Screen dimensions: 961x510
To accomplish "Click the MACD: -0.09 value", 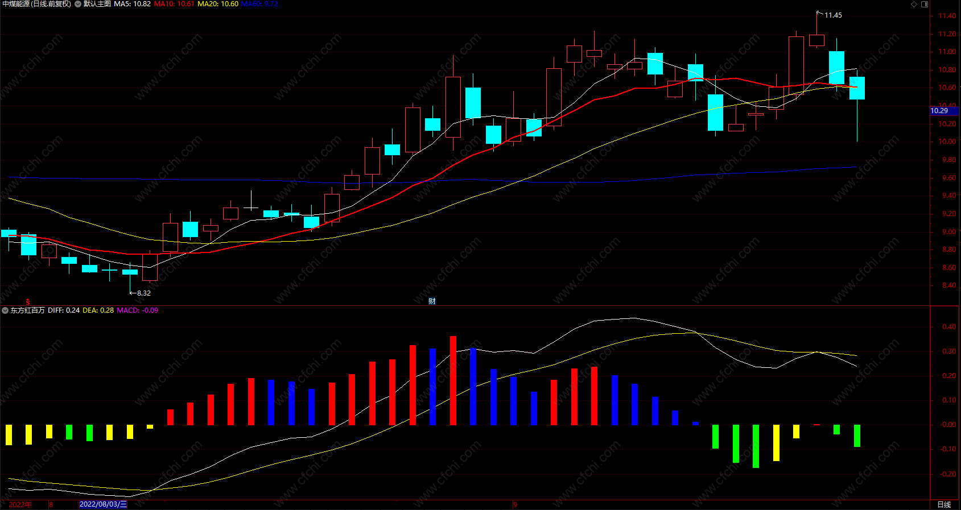I will pos(138,310).
